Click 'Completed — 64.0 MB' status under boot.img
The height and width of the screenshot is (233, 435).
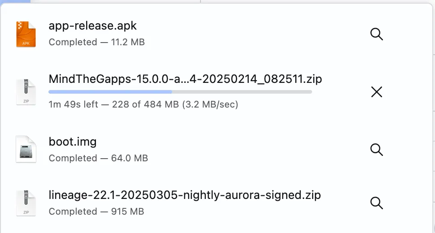pyautogui.click(x=98, y=158)
